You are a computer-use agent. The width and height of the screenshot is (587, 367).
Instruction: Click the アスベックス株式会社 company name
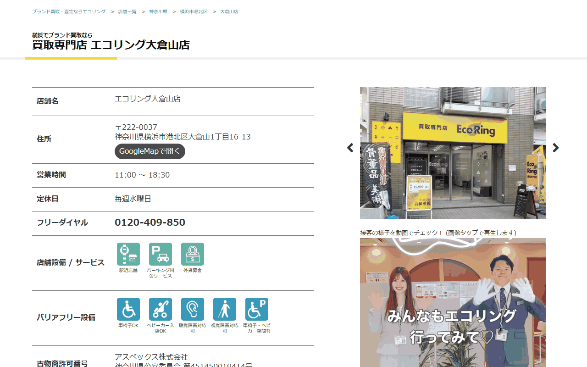point(151,357)
